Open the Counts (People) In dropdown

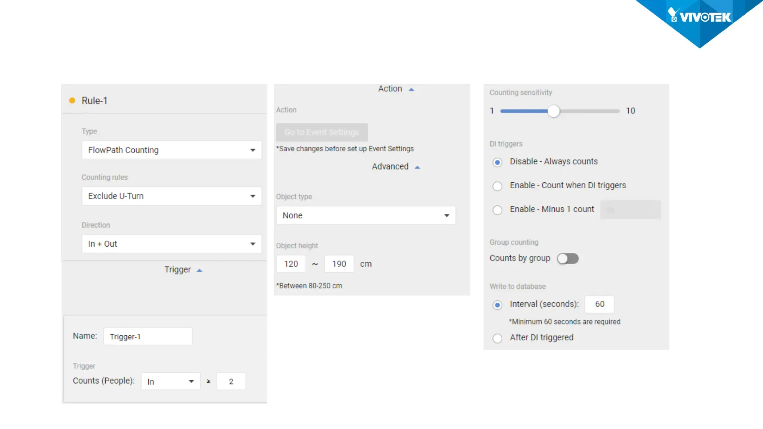click(170, 382)
